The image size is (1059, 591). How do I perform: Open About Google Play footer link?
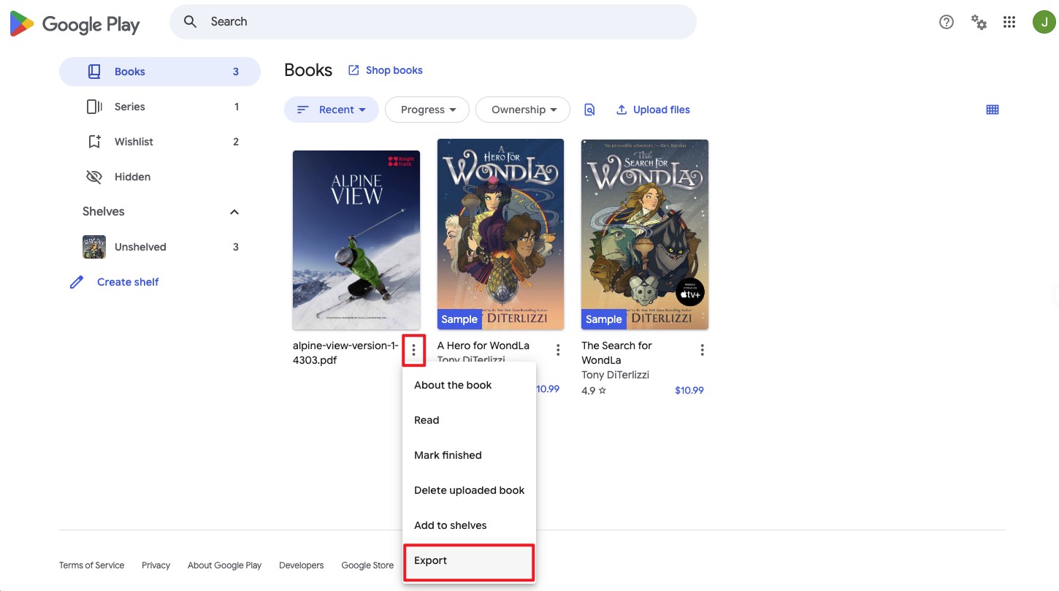coord(224,565)
